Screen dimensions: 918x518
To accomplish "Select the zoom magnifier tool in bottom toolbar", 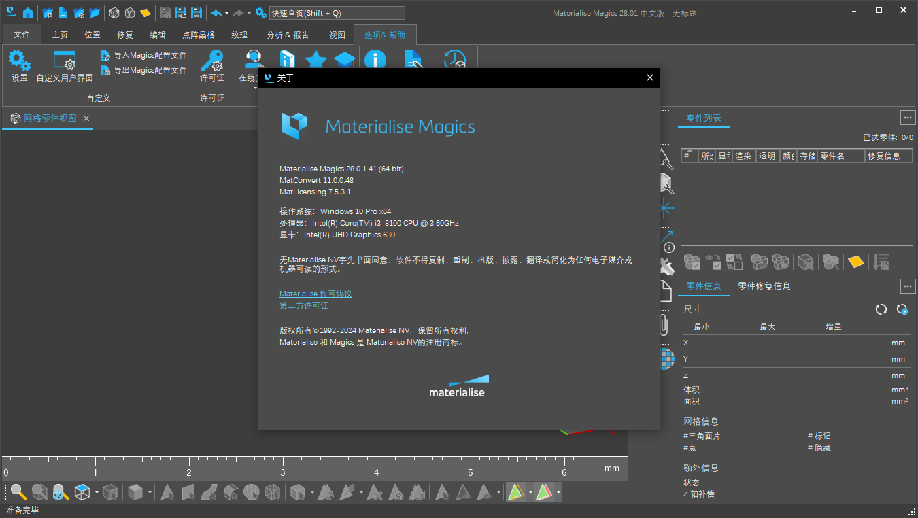I will tap(18, 491).
